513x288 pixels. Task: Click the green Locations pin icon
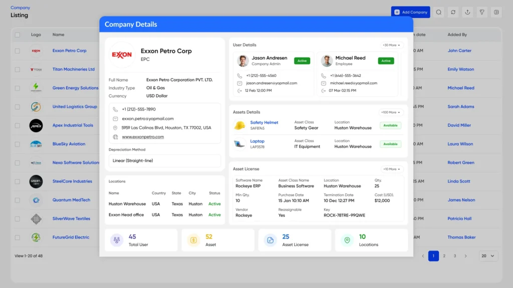click(x=347, y=240)
